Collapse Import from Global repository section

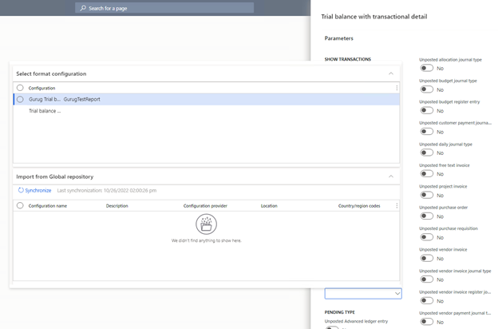(391, 176)
